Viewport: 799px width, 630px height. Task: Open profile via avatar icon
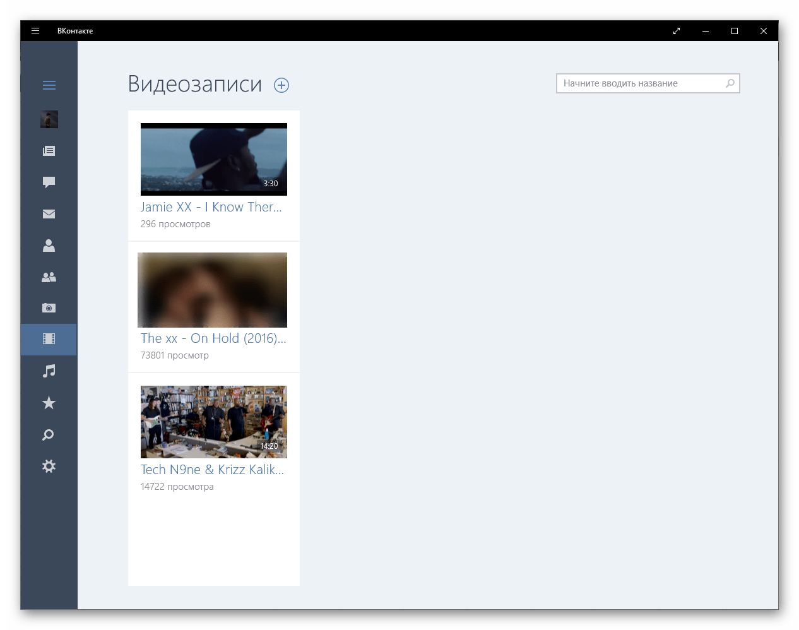tap(49, 119)
